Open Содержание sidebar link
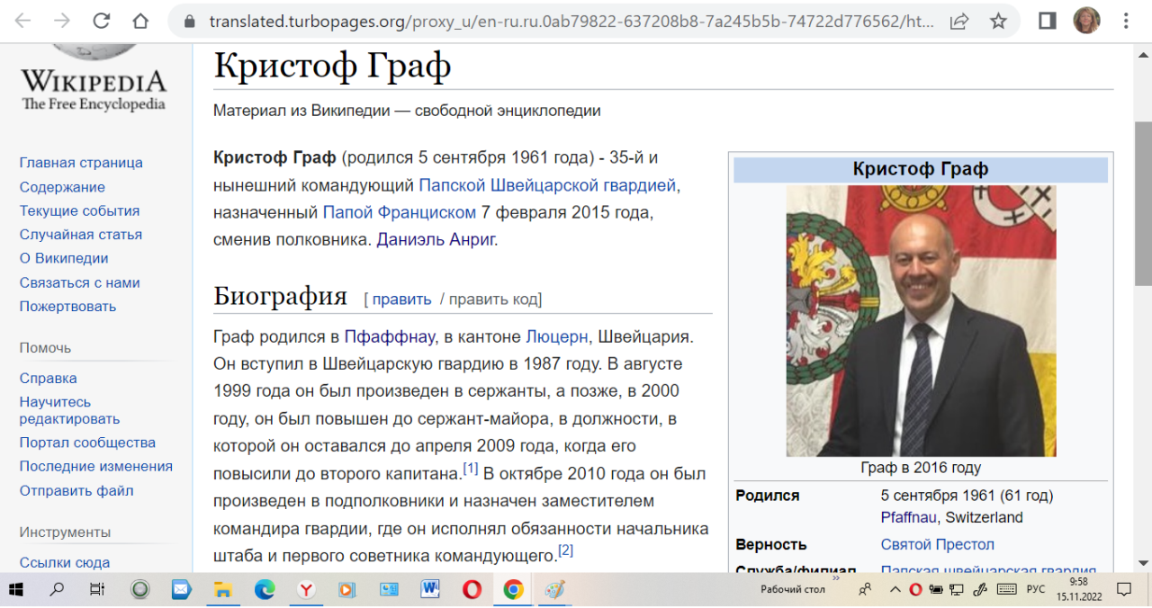This screenshot has width=1152, height=608. (62, 187)
